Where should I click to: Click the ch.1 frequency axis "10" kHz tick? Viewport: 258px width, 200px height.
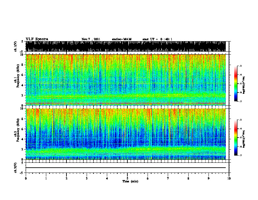[22, 55]
